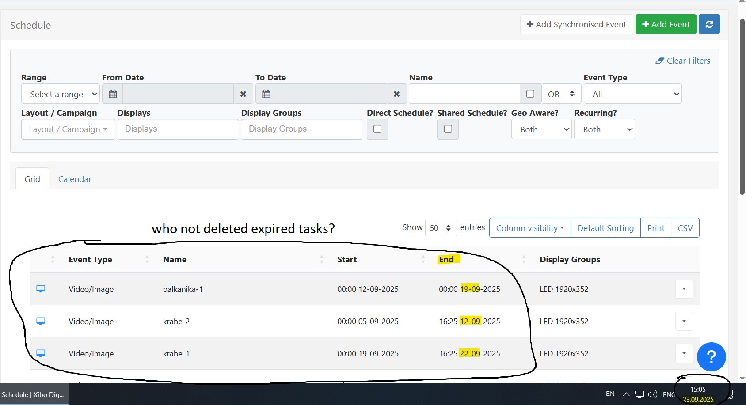Open the row menu for krabe-1
This screenshot has width=746, height=405.
[x=684, y=353]
